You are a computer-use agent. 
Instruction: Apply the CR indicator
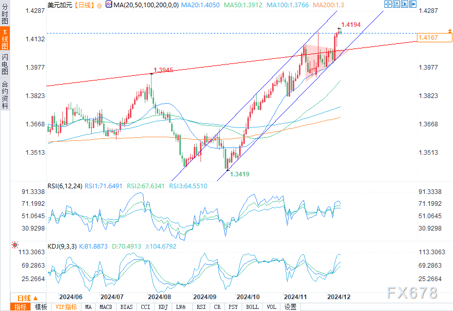[x=217, y=307]
